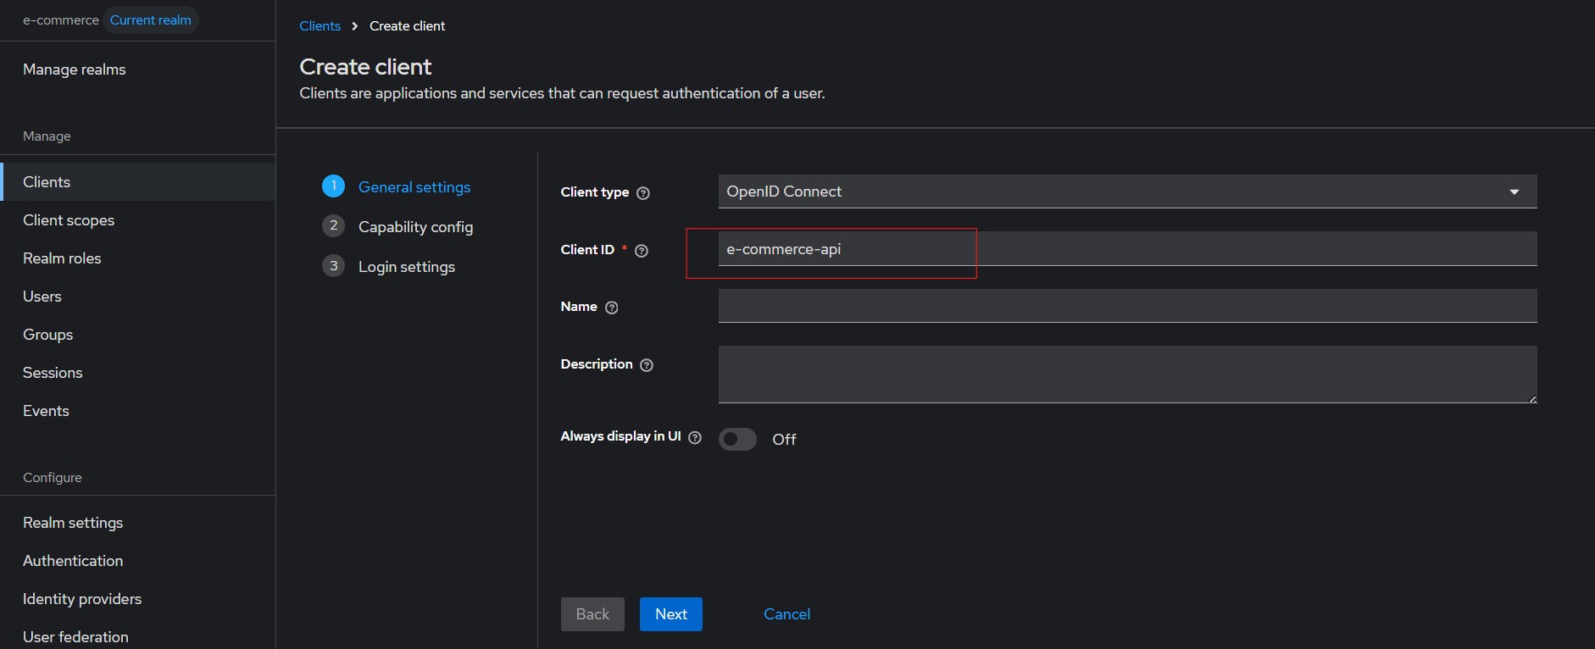
Task: Click the Client ID input field
Action: pyautogui.click(x=1126, y=249)
